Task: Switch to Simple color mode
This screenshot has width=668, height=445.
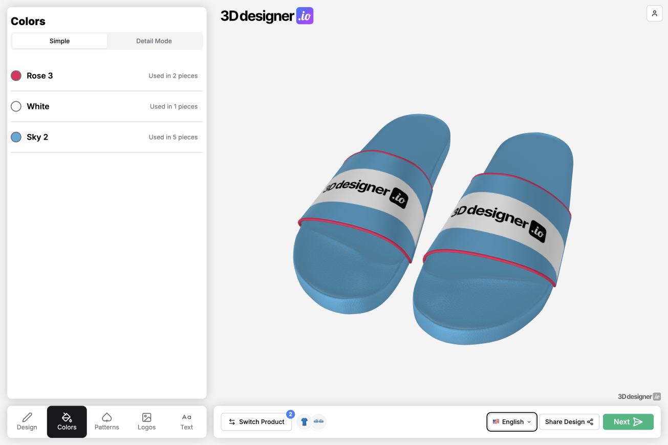Action: (60, 41)
